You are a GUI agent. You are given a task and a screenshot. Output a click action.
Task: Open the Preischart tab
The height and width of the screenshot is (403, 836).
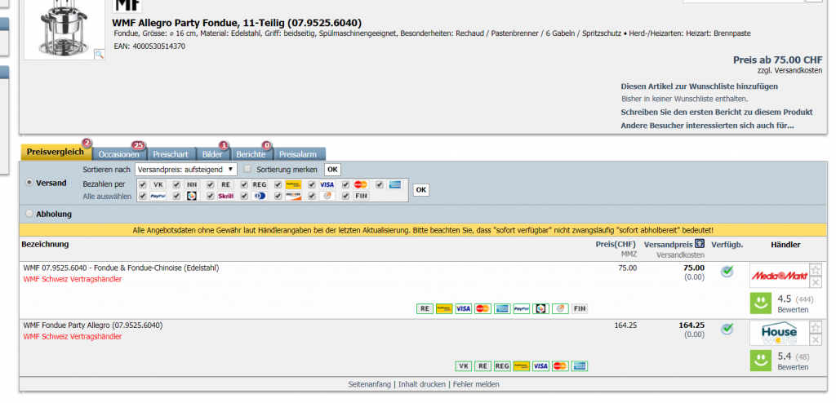coord(171,154)
